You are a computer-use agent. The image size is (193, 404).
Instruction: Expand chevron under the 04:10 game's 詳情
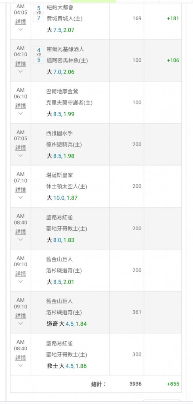21,72
